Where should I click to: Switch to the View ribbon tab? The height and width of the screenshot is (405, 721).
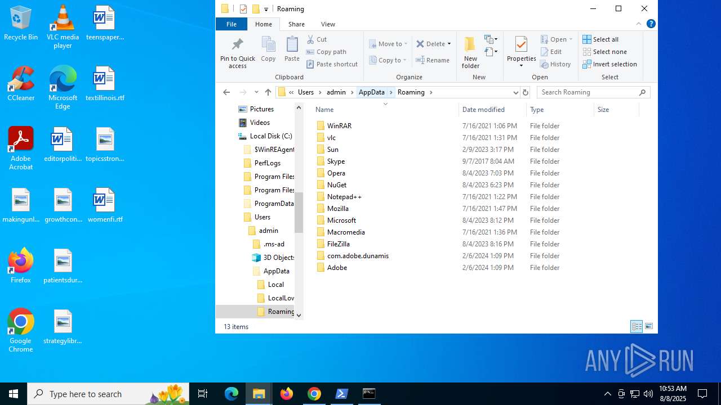328,24
